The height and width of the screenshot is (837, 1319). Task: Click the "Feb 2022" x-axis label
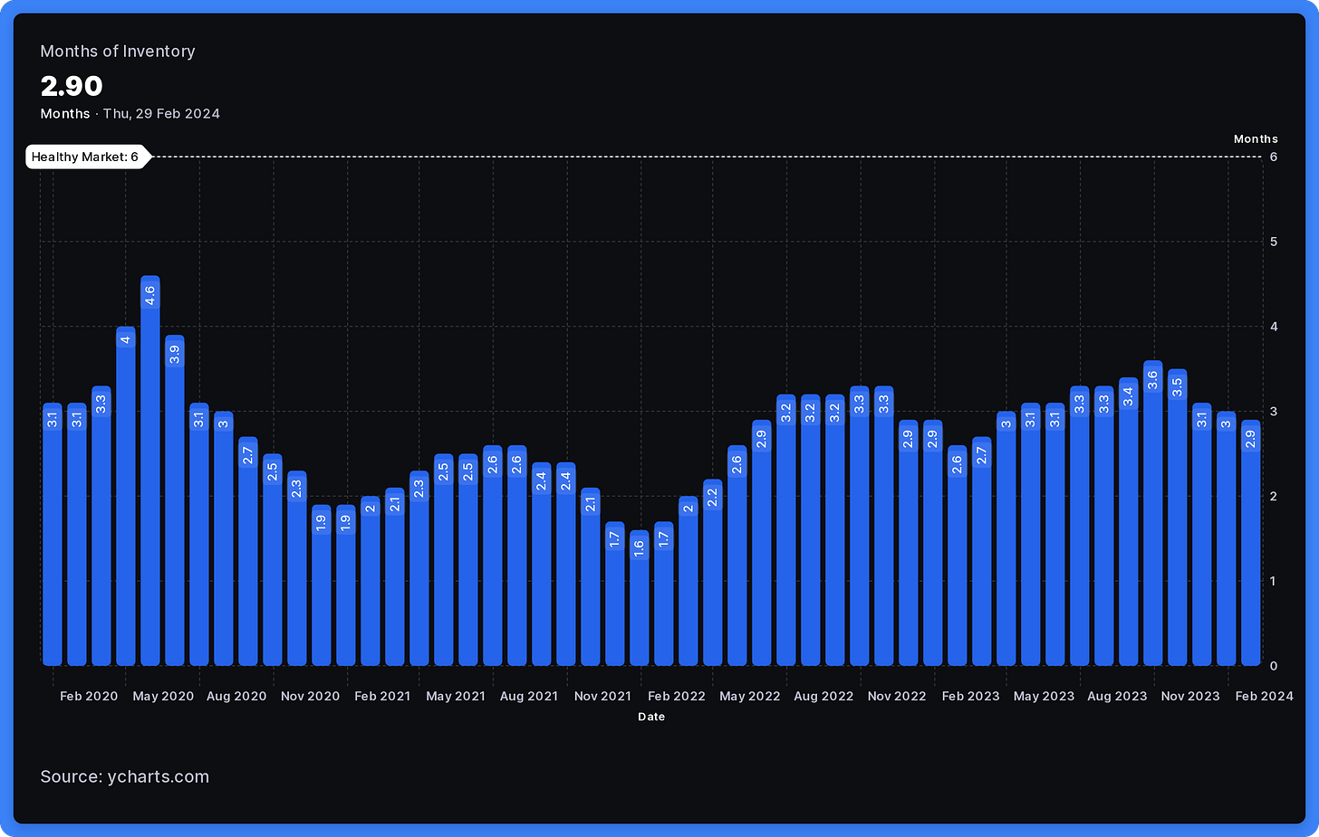[677, 696]
